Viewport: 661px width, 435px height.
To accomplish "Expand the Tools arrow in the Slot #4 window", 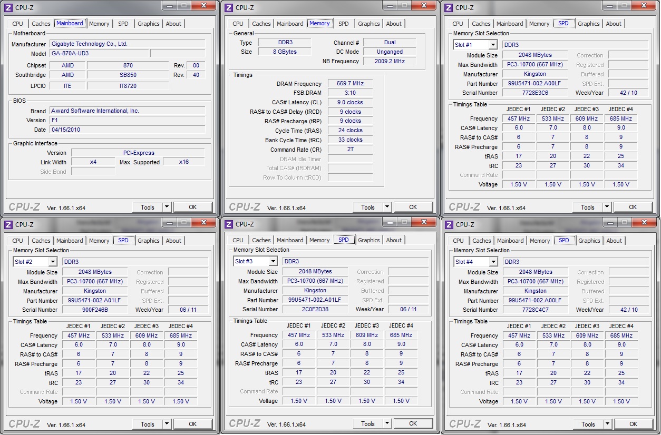I will [608, 424].
